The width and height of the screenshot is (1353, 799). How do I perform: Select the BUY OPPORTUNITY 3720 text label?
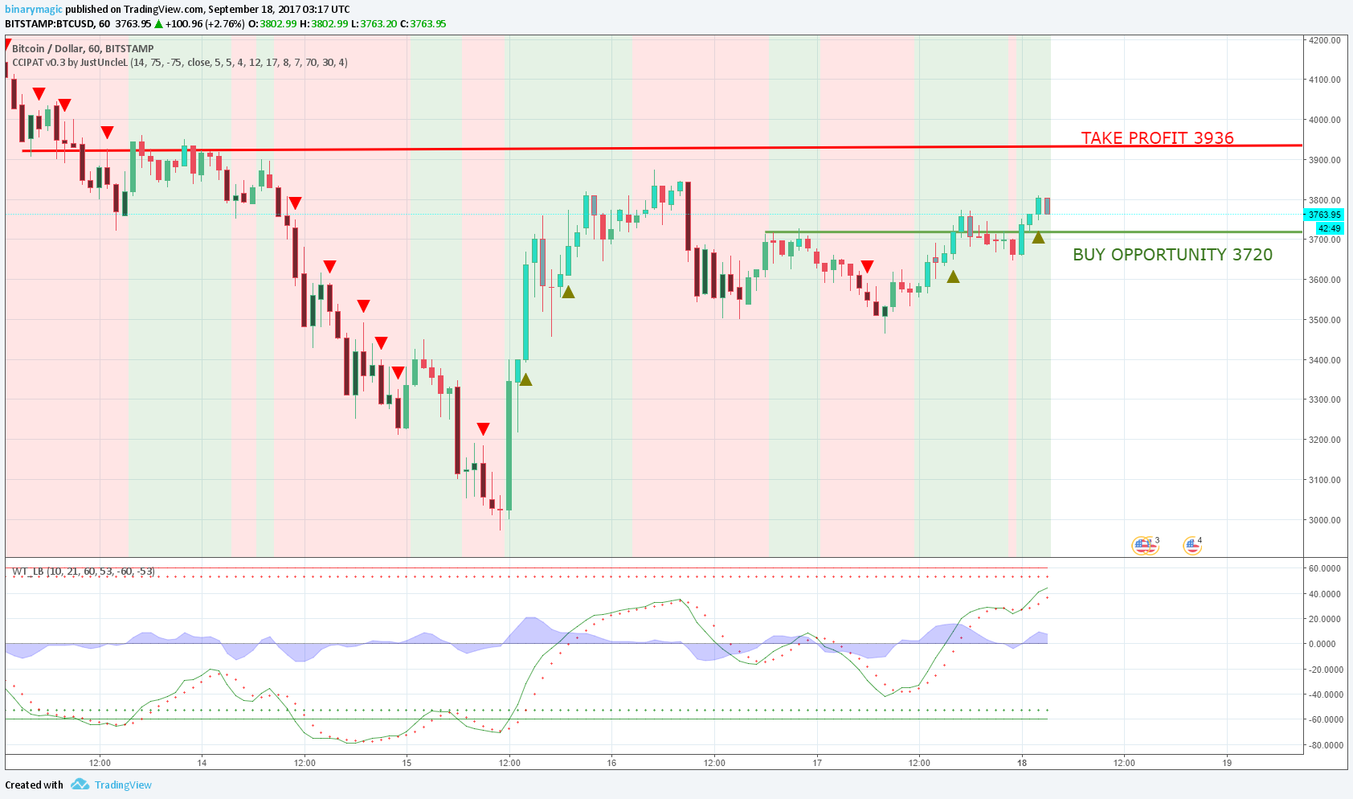[x=1172, y=255]
